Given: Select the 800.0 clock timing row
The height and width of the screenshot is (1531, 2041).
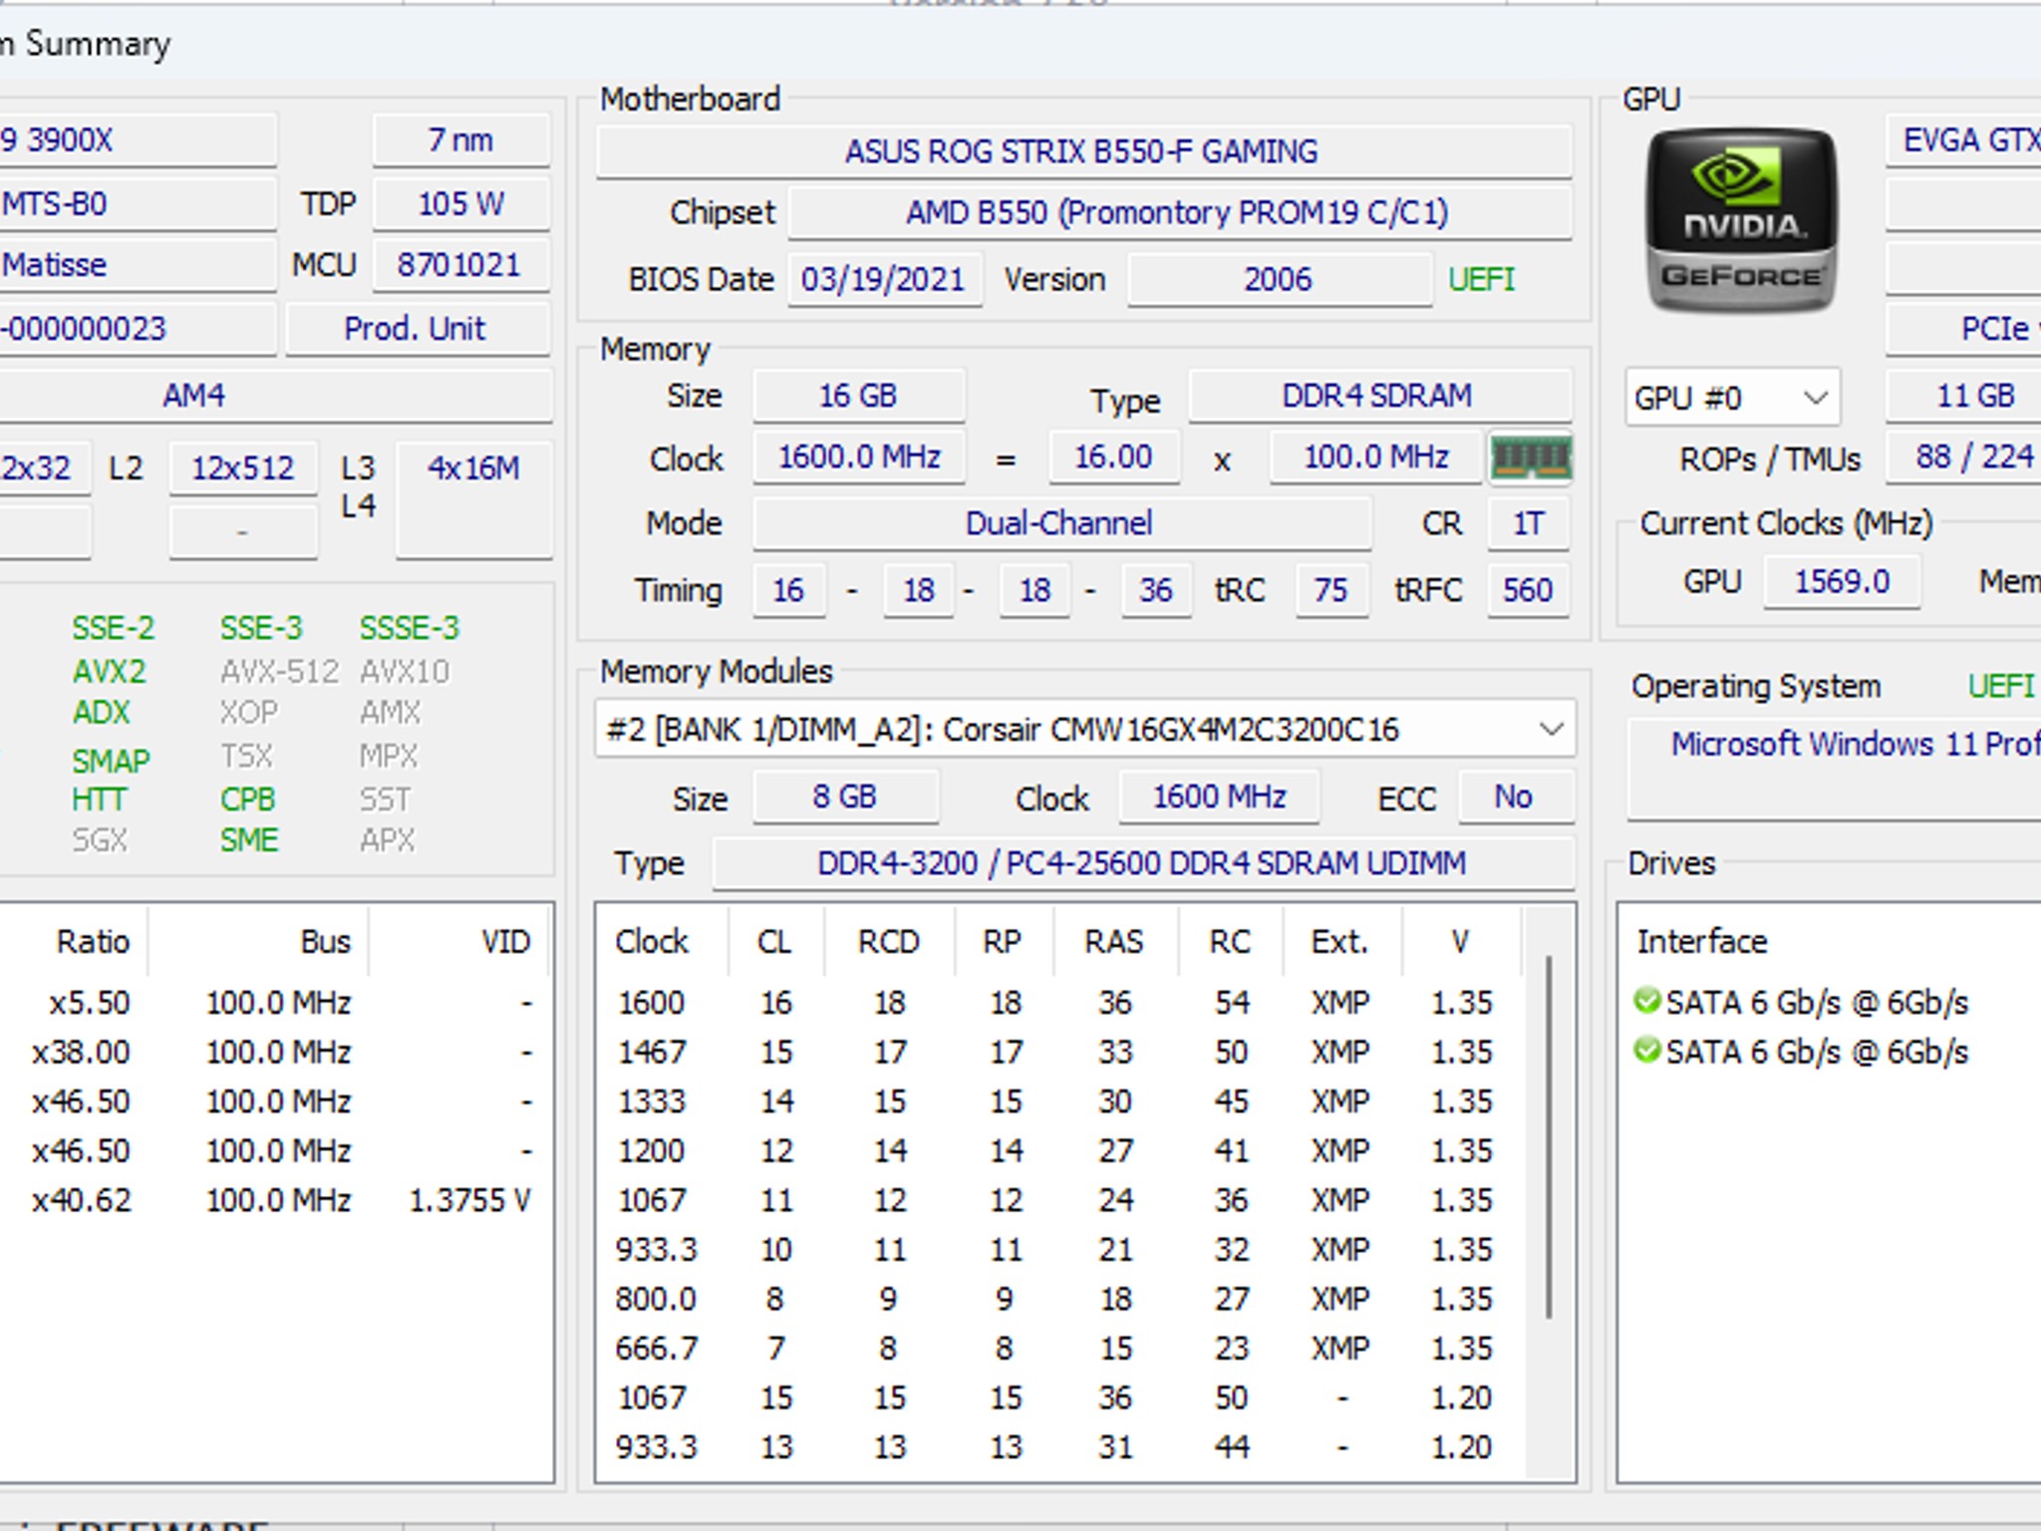Looking at the screenshot, I should (x=1060, y=1299).
